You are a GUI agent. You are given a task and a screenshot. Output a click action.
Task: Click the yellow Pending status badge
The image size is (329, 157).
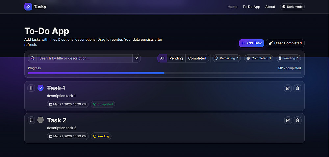pyautogui.click(x=101, y=136)
